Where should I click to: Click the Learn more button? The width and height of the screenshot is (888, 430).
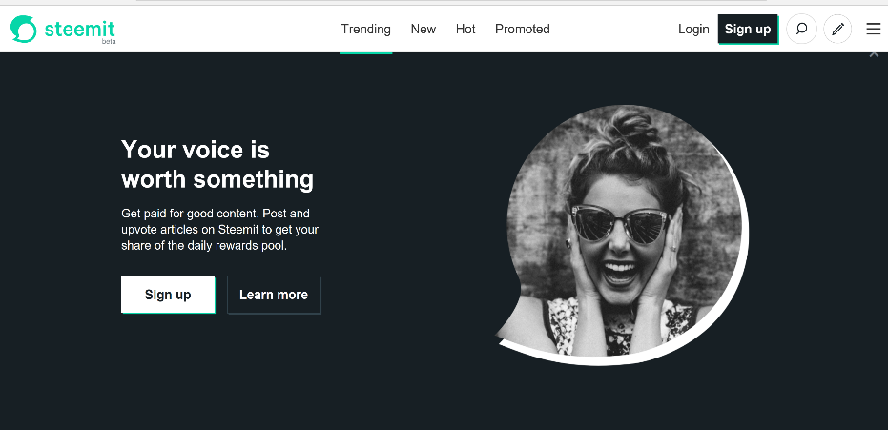pos(274,295)
